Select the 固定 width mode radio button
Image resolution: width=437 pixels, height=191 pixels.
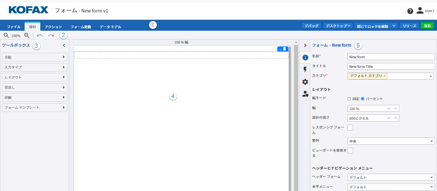click(349, 99)
